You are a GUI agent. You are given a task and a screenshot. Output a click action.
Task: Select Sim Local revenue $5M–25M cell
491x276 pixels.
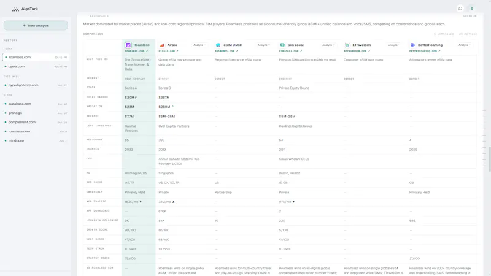tap(287, 117)
